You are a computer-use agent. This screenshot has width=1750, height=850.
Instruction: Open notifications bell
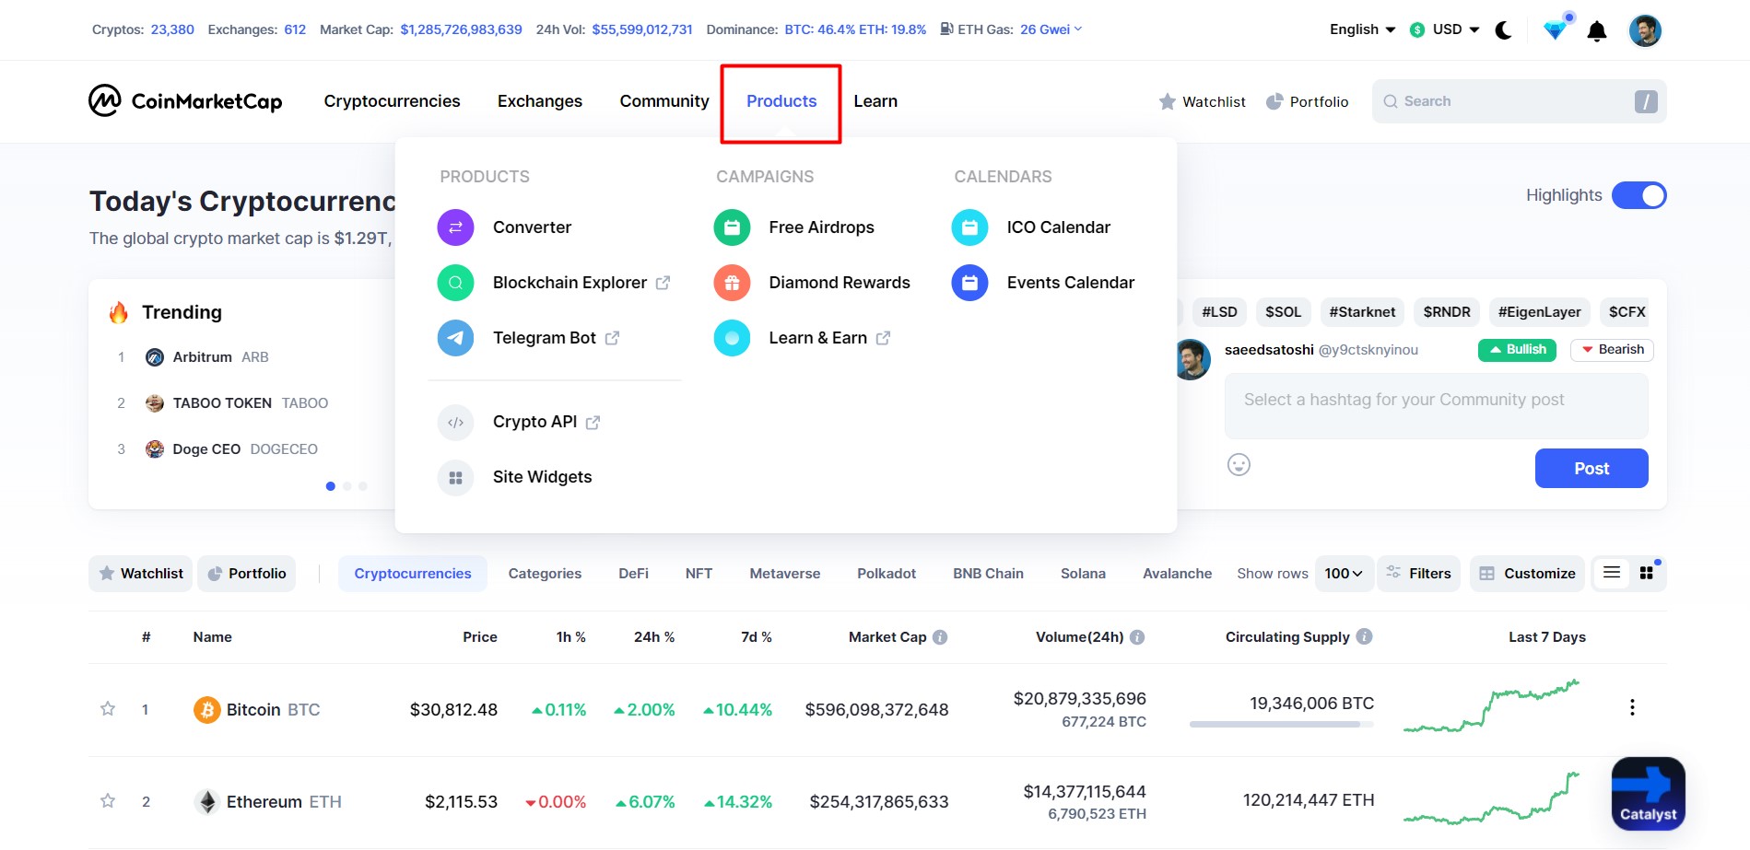(x=1597, y=30)
